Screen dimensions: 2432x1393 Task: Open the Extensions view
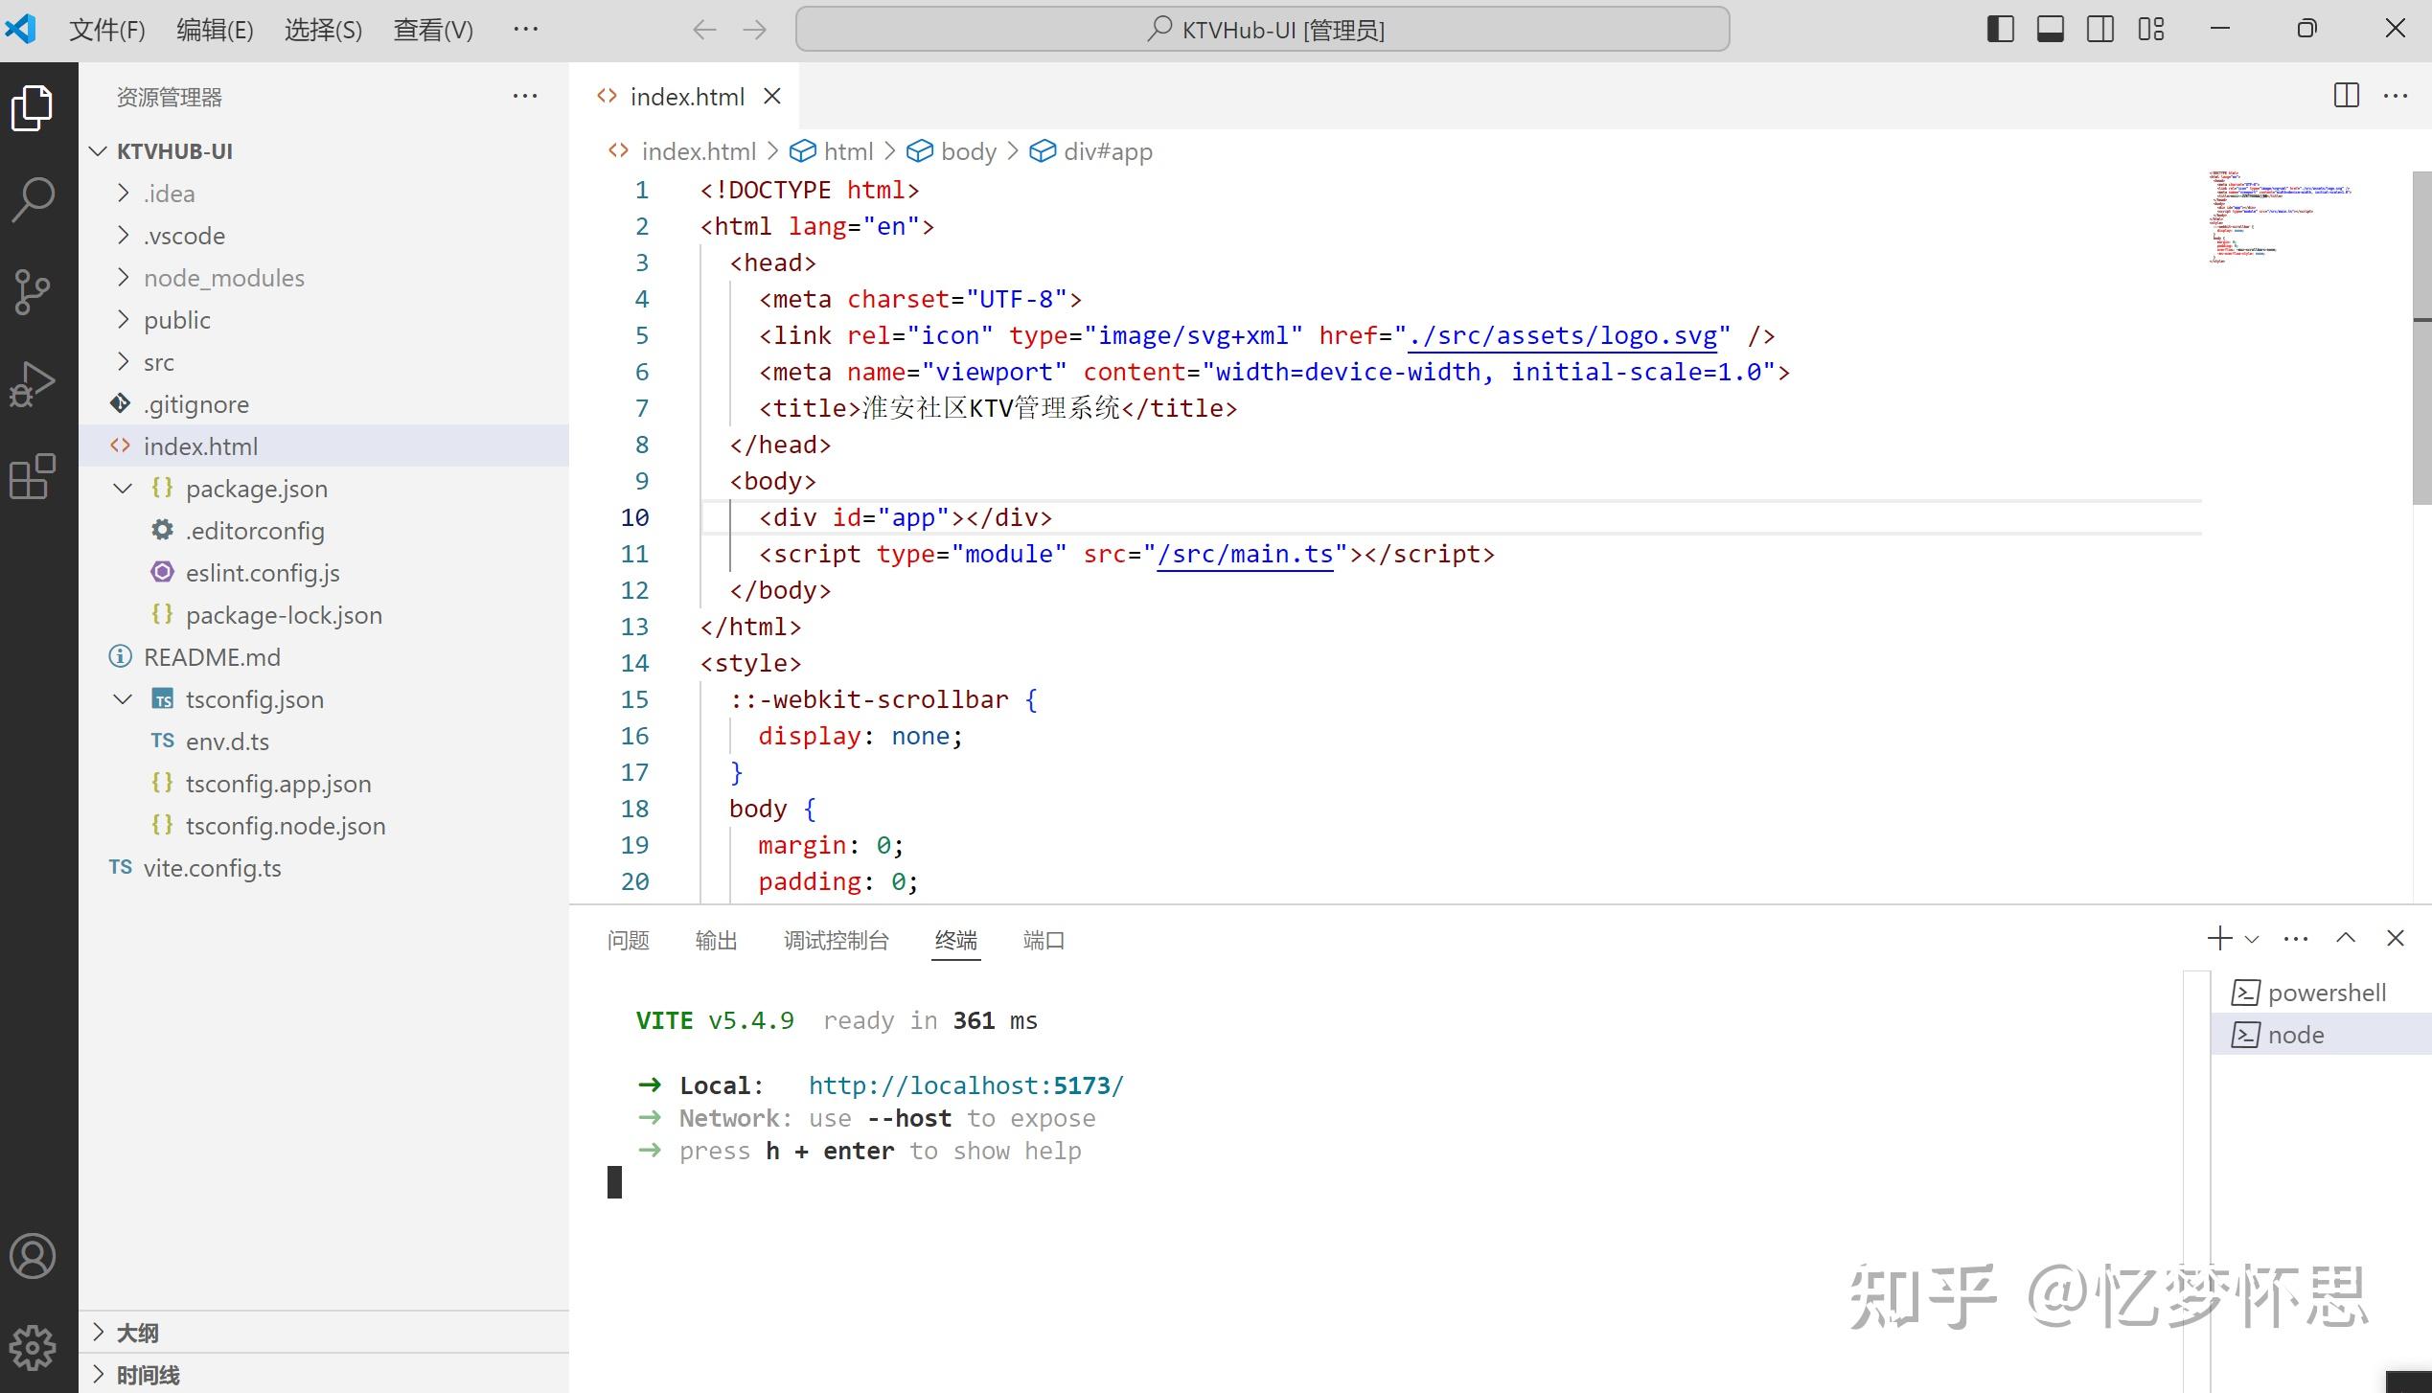click(34, 476)
